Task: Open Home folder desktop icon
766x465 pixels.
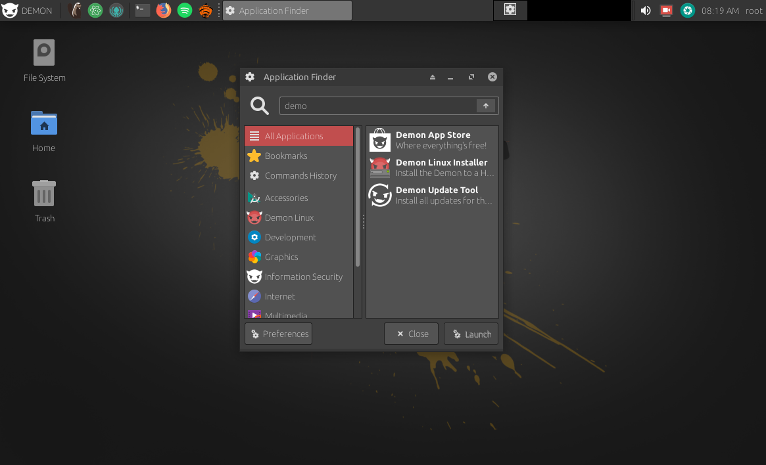Action: [44, 132]
